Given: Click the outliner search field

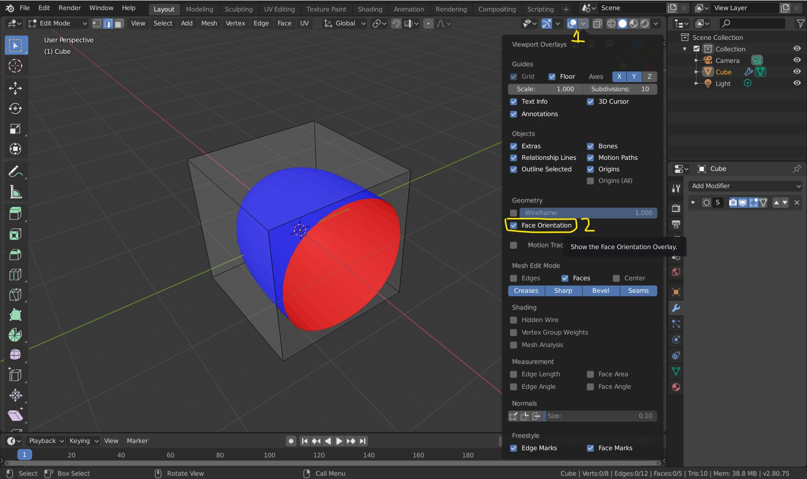Looking at the screenshot, I should (x=752, y=24).
